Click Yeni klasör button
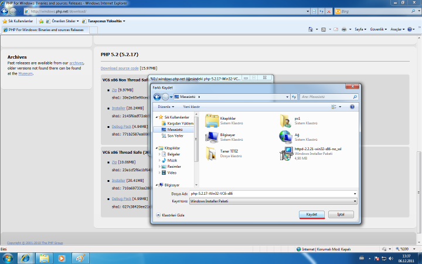422x264 pixels. coord(191,107)
